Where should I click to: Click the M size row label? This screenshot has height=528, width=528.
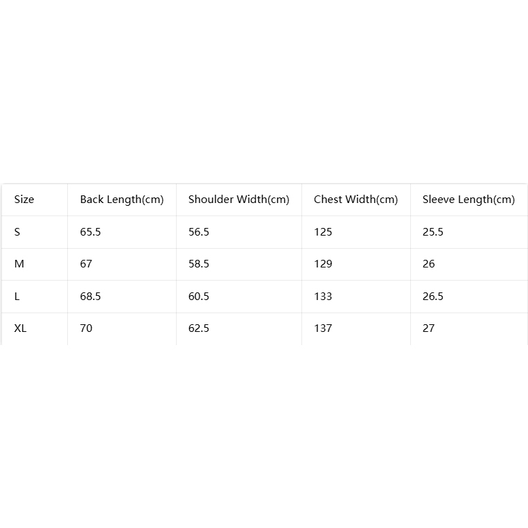pyautogui.click(x=19, y=264)
